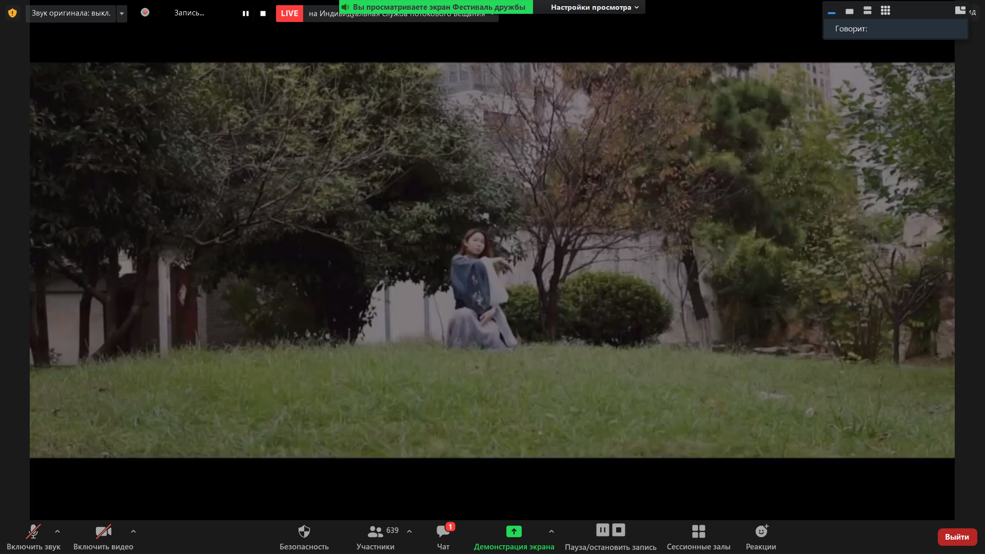Open the Участники participants panel
Image resolution: width=985 pixels, height=554 pixels.
pyautogui.click(x=376, y=537)
